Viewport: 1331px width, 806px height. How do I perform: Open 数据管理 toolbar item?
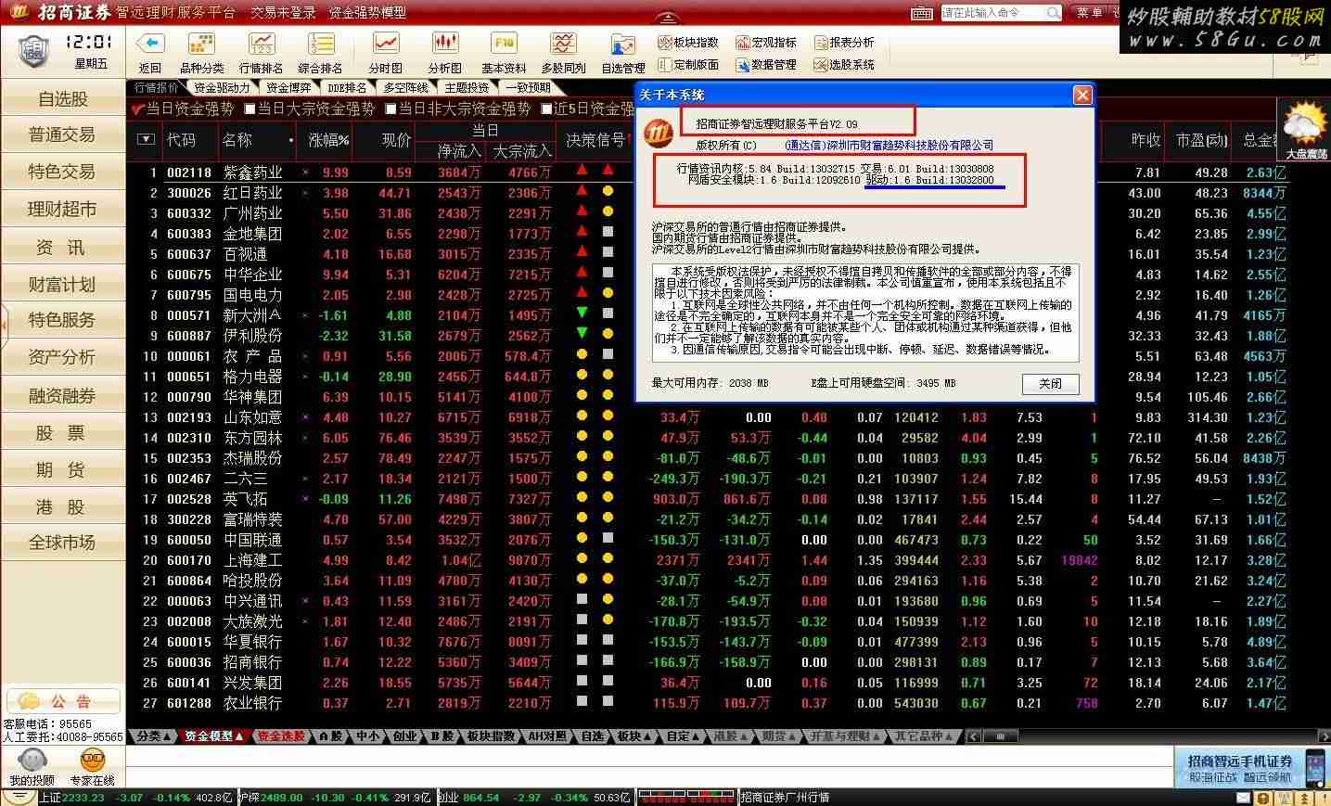click(766, 65)
